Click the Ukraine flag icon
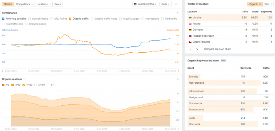275x131 pixels. [190, 17]
